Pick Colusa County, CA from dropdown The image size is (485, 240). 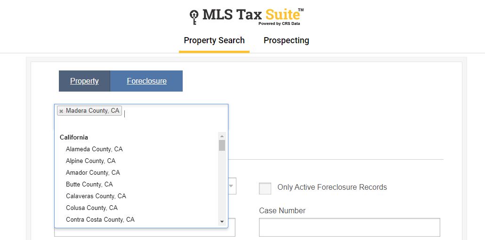pyautogui.click(x=91, y=208)
